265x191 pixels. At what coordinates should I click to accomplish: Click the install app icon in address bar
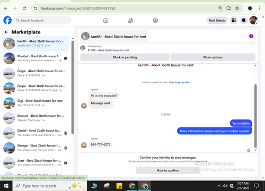pyautogui.click(x=228, y=8)
